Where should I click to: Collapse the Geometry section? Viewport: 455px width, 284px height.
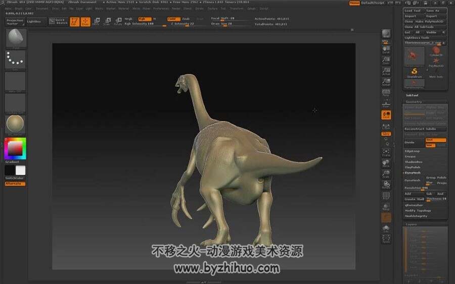pyautogui.click(x=414, y=102)
